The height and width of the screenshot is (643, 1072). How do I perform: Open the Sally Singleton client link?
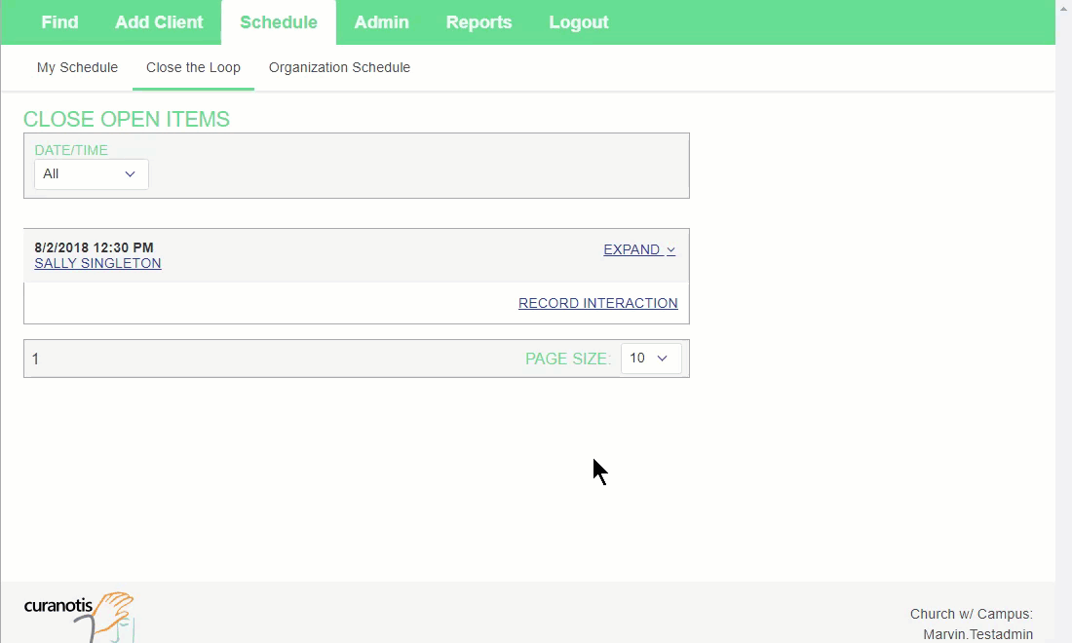(x=97, y=263)
